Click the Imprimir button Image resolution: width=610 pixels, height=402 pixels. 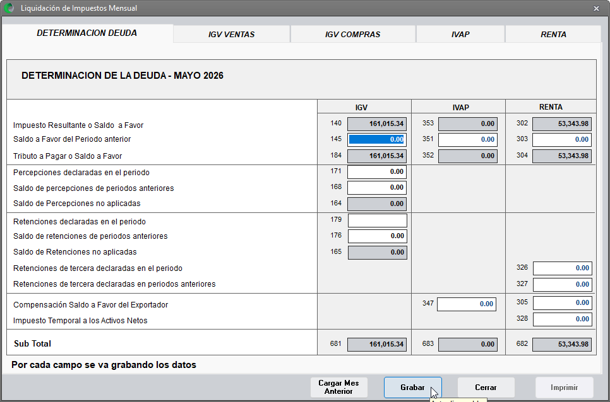click(x=564, y=388)
